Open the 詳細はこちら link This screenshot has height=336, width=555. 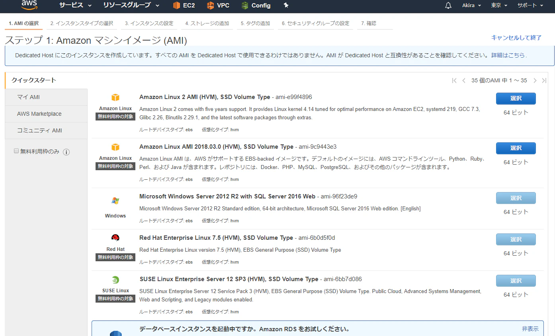(x=508, y=56)
